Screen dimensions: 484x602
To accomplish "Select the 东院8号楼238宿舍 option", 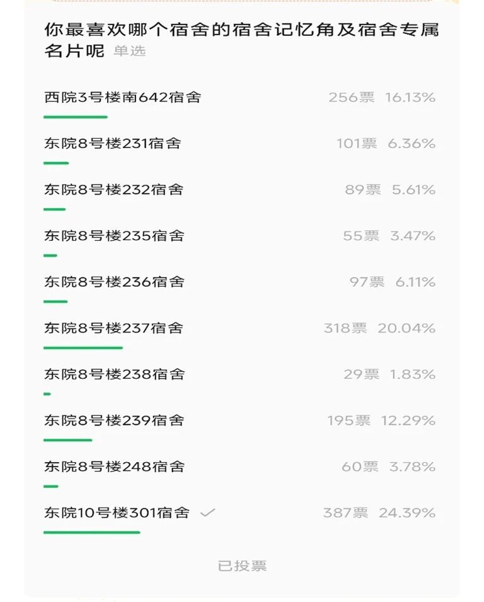I will [114, 374].
